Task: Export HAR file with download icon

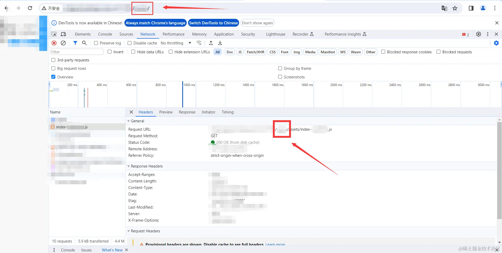Action: click(x=220, y=43)
